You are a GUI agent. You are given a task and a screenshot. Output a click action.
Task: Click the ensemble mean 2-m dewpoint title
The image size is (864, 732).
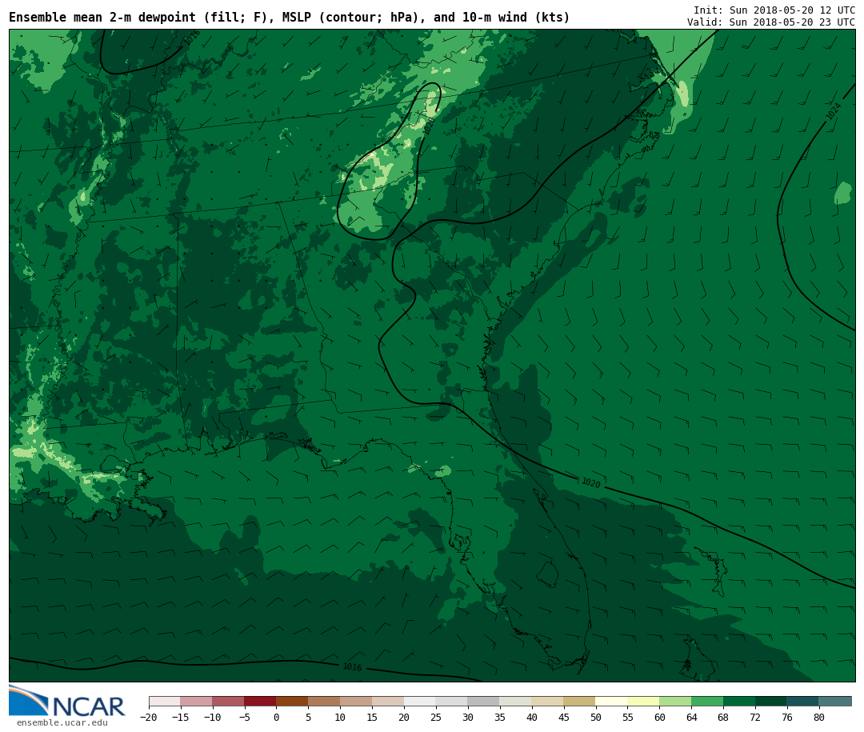[x=290, y=17]
